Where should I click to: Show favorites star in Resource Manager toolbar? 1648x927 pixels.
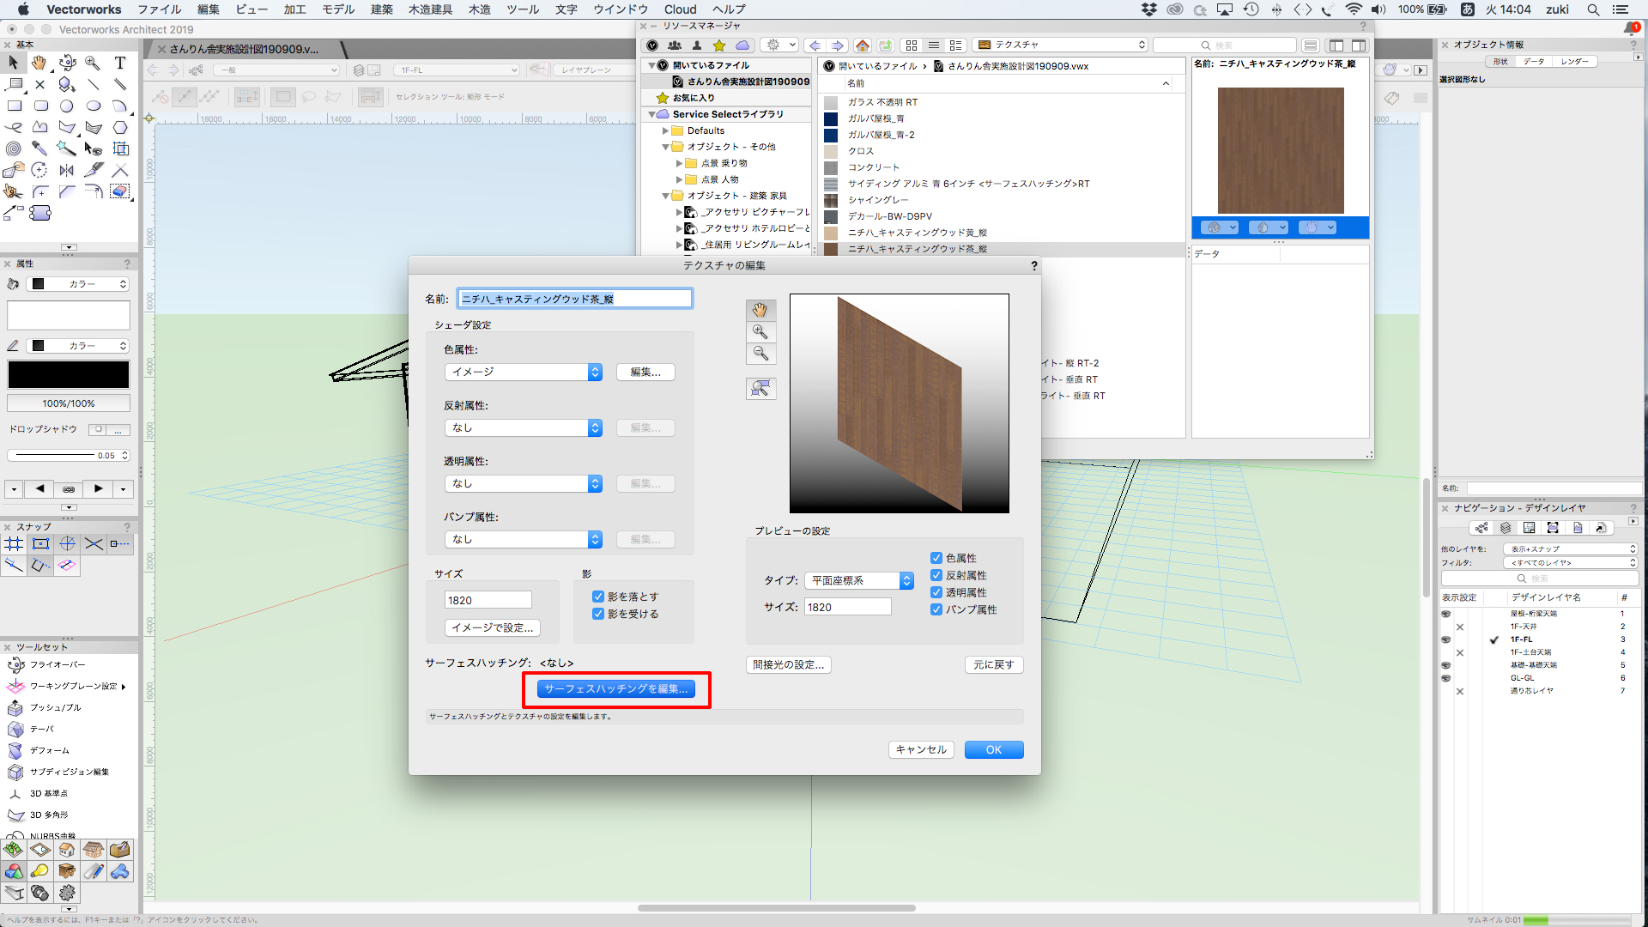(x=719, y=45)
